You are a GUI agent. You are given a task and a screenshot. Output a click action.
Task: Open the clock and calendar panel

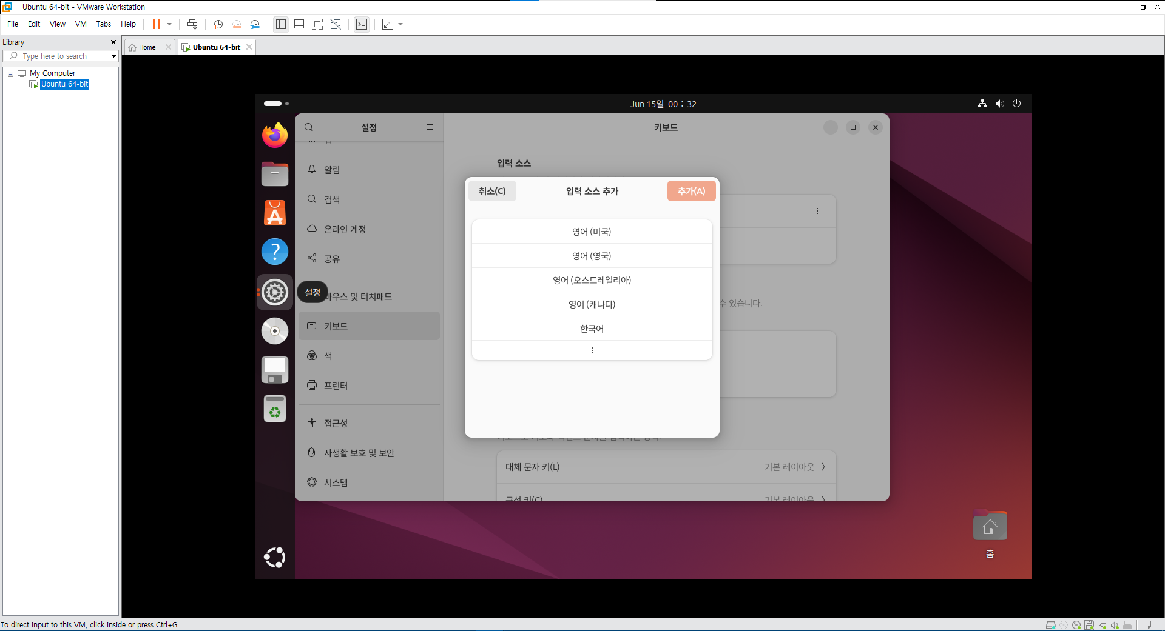663,104
